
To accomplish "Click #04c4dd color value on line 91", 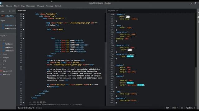I will tap(130, 83).
